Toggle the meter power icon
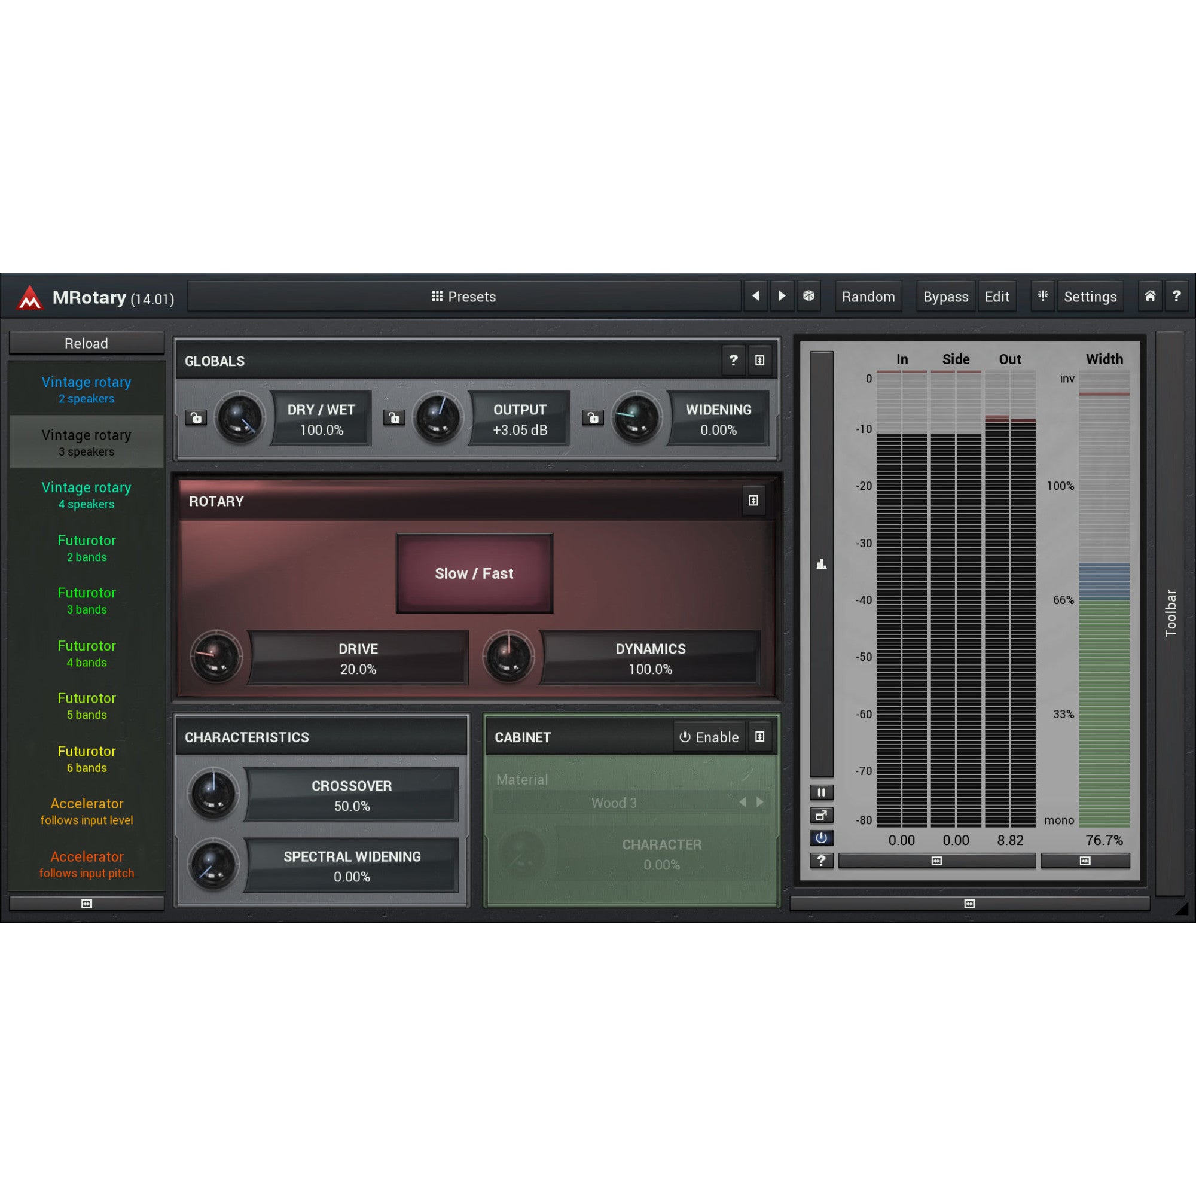Viewport: 1196px width, 1196px height. (x=822, y=838)
